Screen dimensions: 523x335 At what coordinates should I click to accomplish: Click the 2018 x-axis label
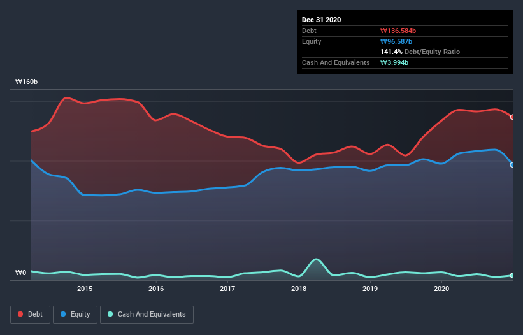point(299,289)
